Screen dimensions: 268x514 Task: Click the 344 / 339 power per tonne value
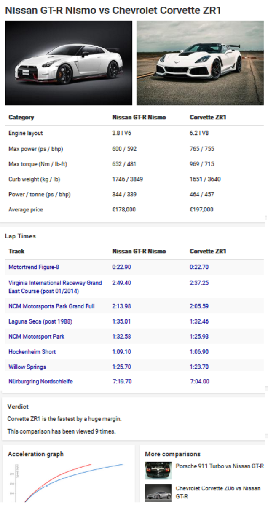point(124,194)
